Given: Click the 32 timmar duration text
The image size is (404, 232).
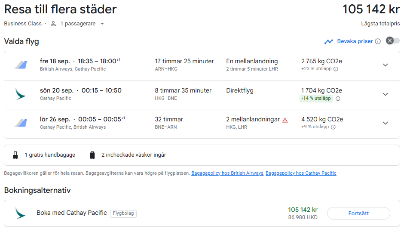Looking at the screenshot, I should [169, 119].
